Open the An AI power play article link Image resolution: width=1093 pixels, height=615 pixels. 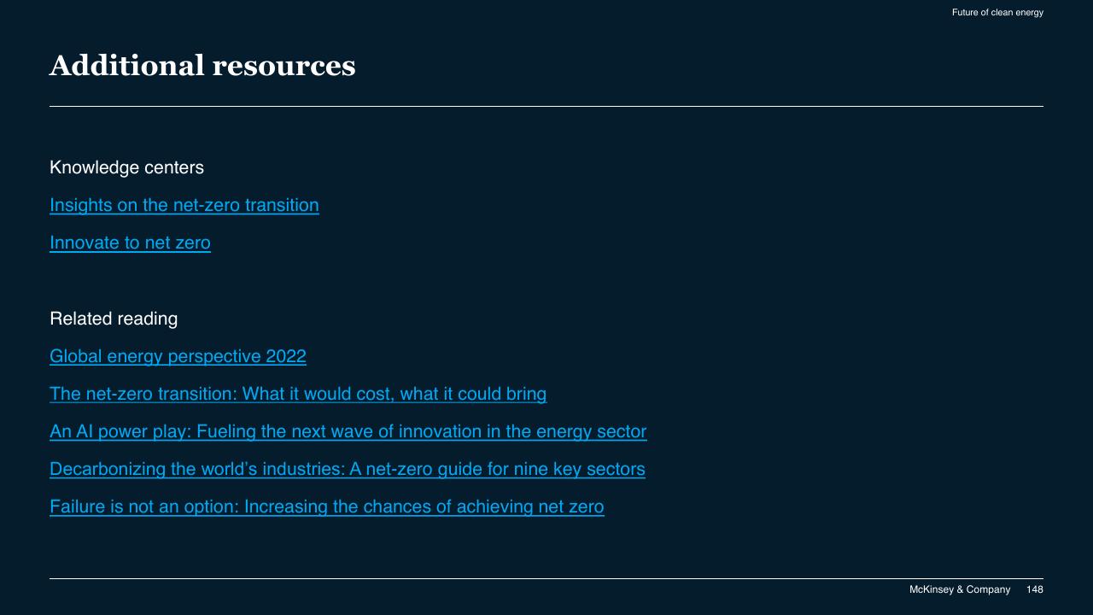[x=348, y=431]
